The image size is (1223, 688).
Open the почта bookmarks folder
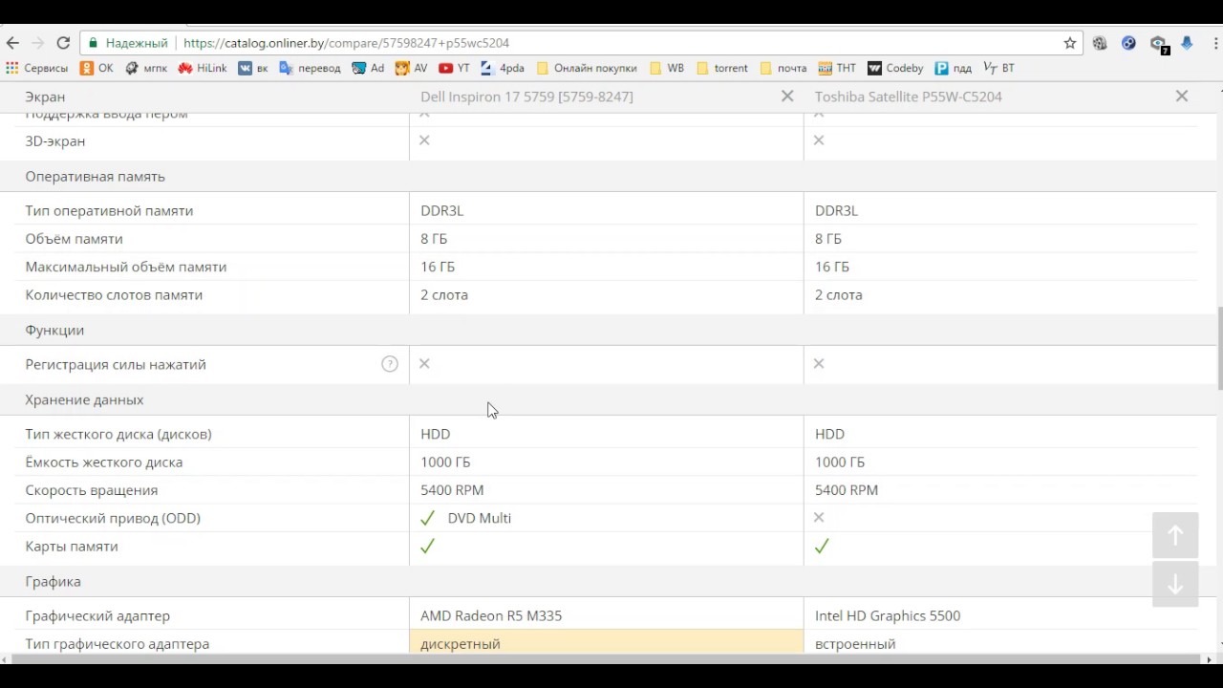(783, 68)
